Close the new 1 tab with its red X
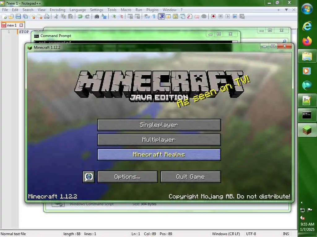Screen dimensions: 317x237 pyautogui.click(x=21, y=25)
